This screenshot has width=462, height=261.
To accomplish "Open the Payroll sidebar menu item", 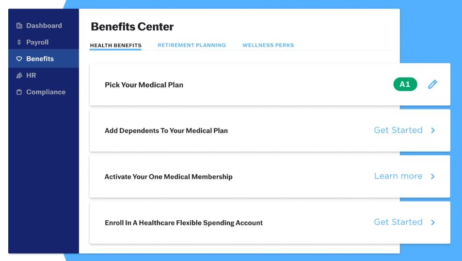I will coord(37,42).
